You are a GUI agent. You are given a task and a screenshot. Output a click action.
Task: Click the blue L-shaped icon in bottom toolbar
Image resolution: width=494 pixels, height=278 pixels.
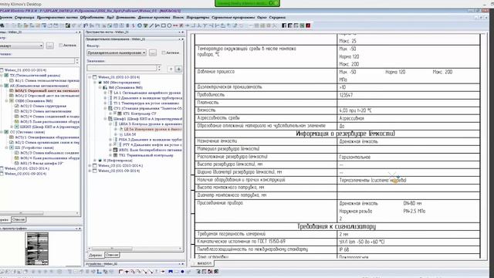coord(99,271)
